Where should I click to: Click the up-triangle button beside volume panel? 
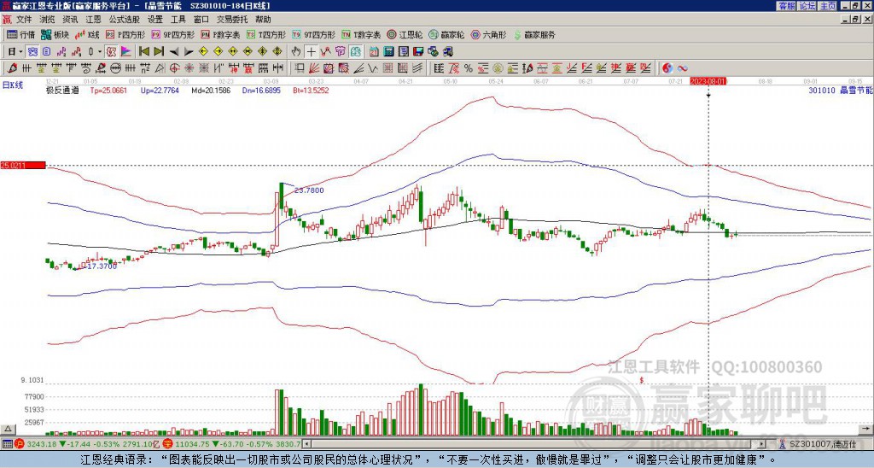click(x=8, y=429)
